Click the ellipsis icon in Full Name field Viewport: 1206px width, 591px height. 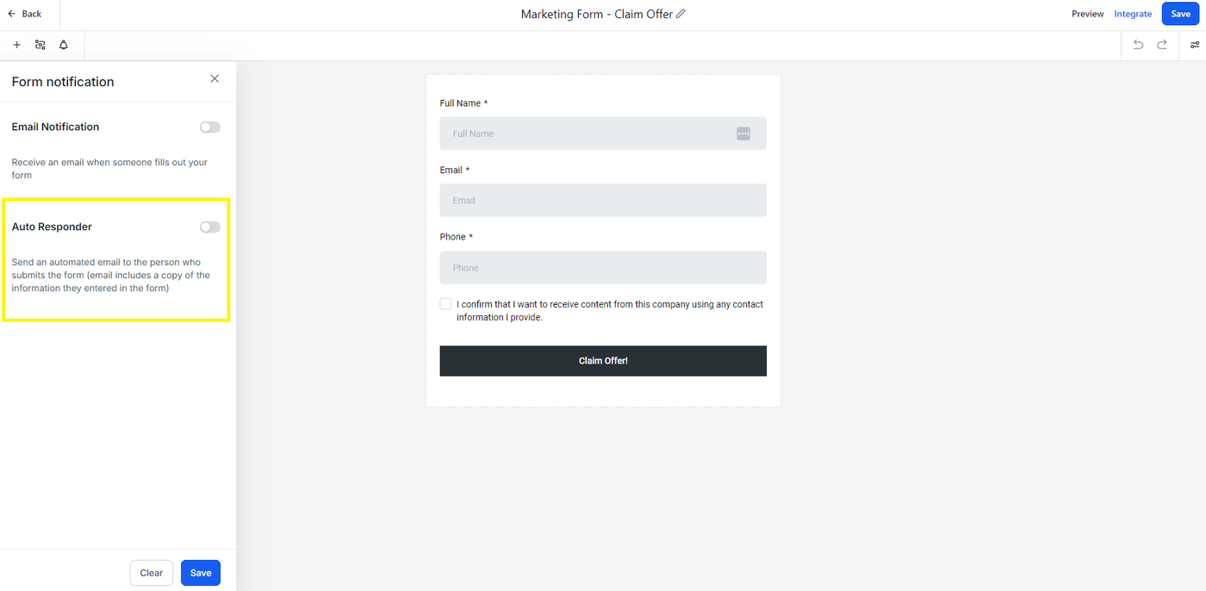pos(743,134)
